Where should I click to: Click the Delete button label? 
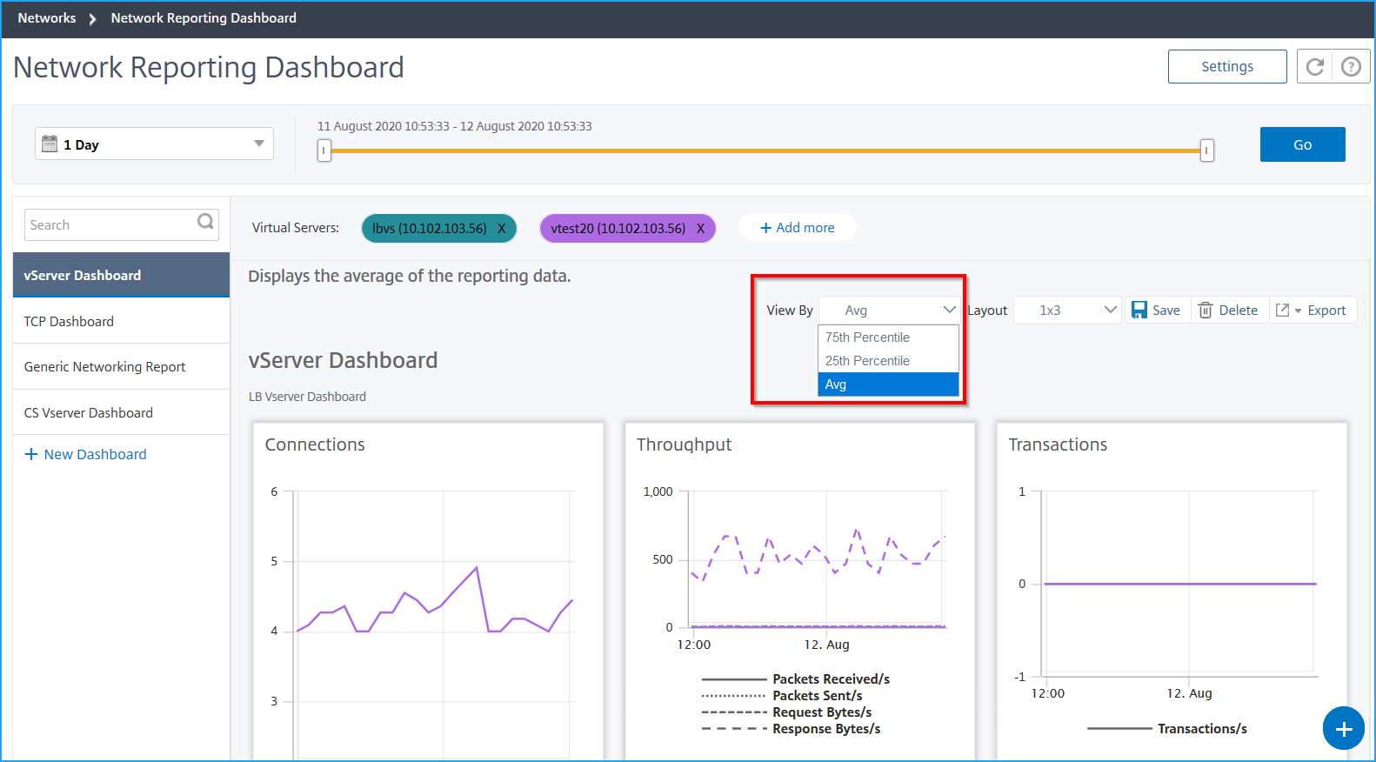click(x=1239, y=311)
